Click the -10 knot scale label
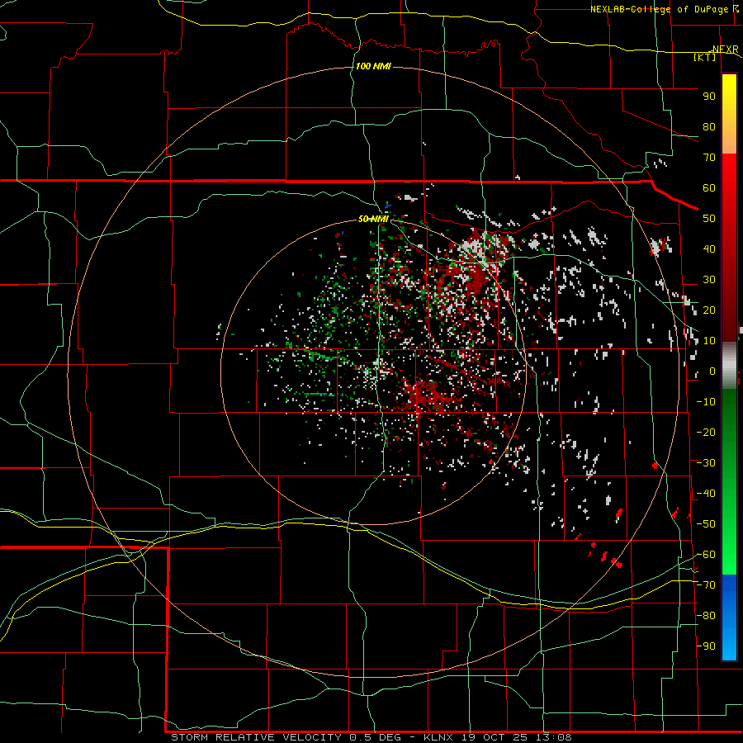This screenshot has height=743, width=743. click(706, 402)
